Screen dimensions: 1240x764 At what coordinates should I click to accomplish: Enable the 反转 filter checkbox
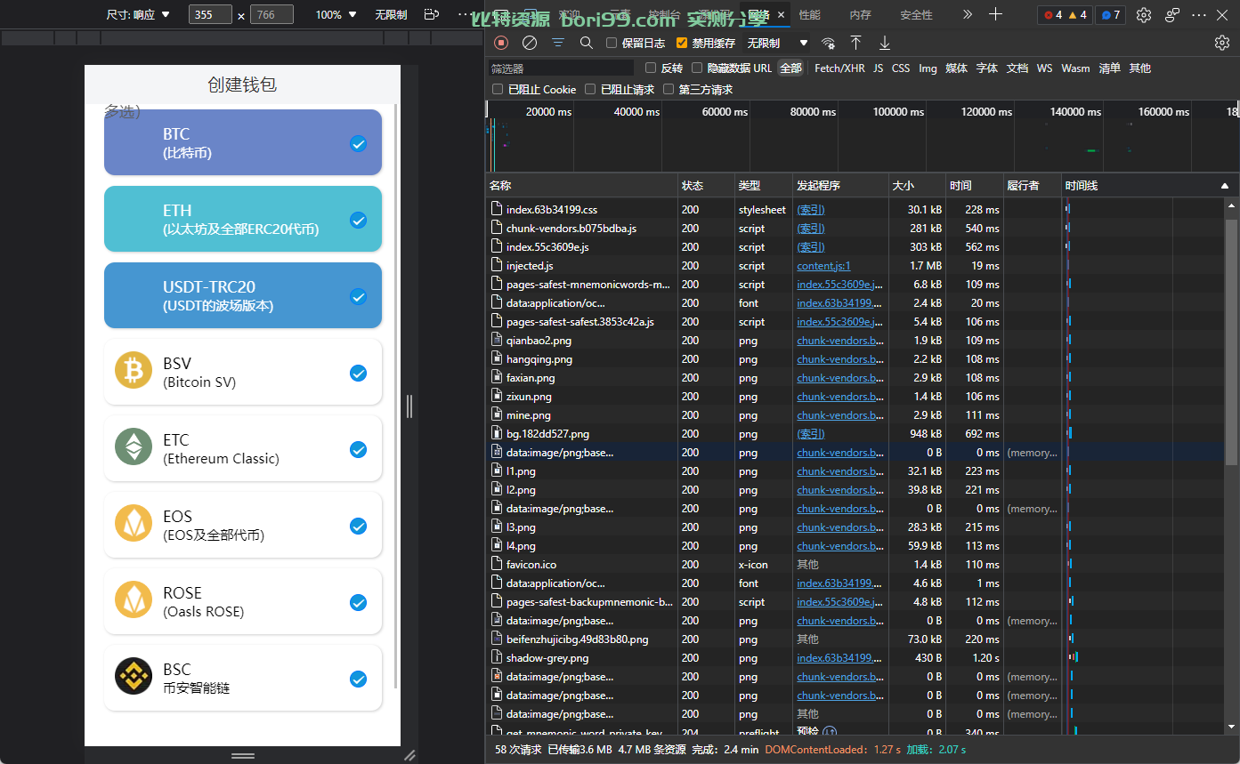[651, 68]
